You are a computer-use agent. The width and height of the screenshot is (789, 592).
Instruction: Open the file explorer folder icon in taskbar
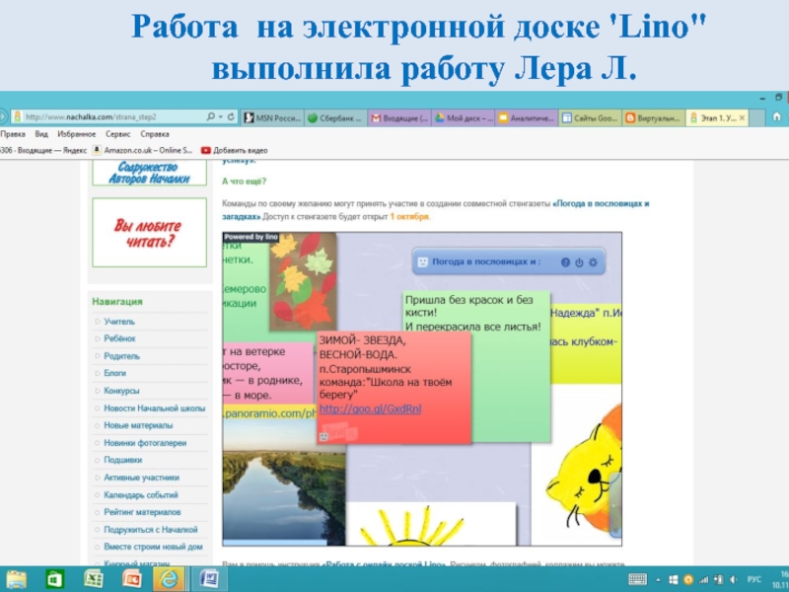(18, 579)
